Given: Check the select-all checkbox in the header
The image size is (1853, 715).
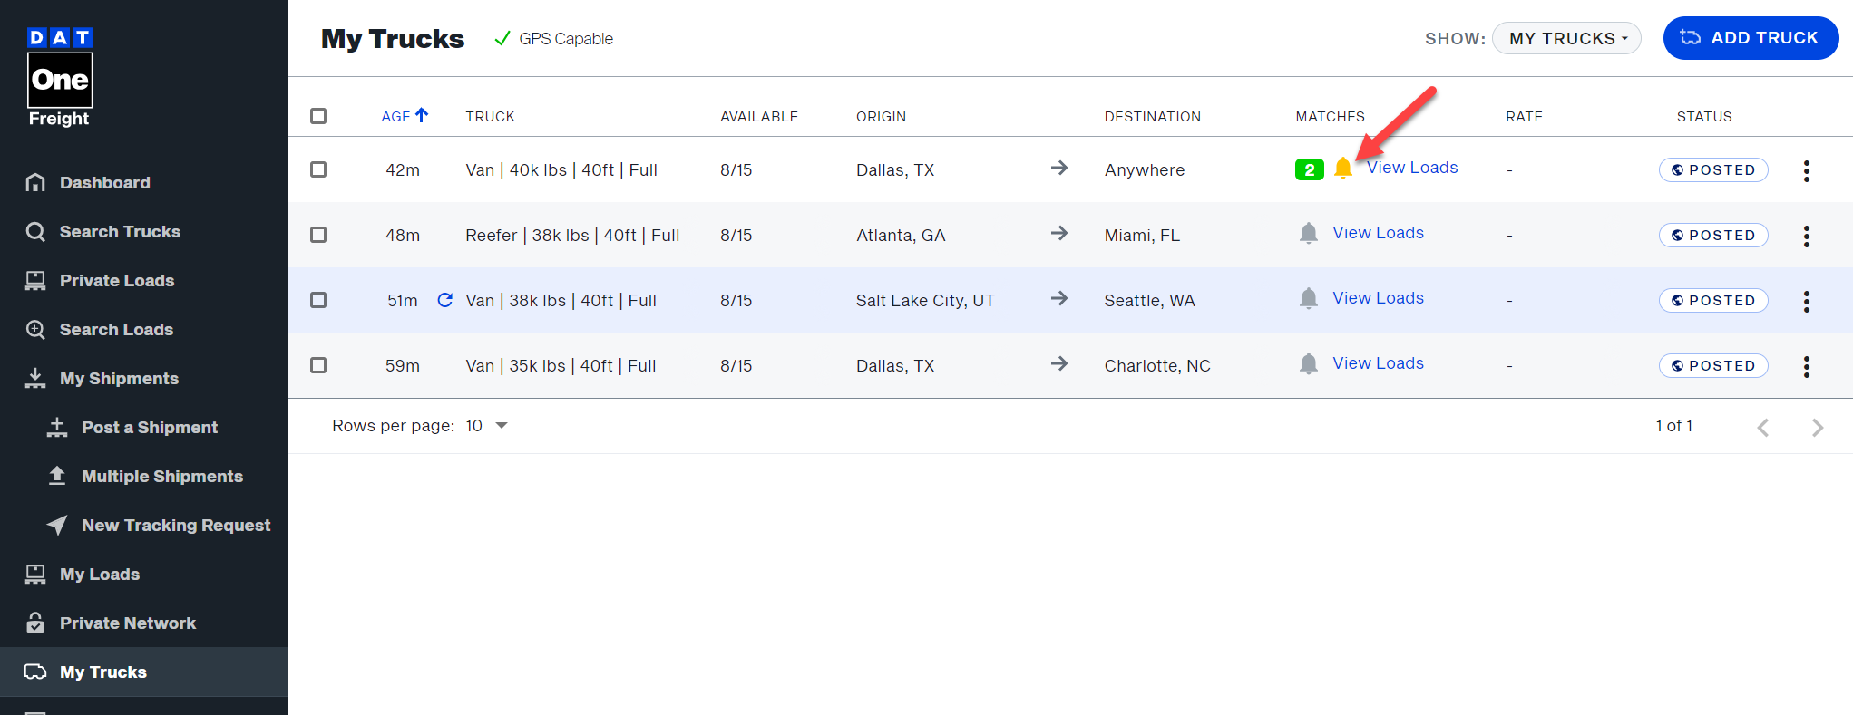Looking at the screenshot, I should pos(318,116).
